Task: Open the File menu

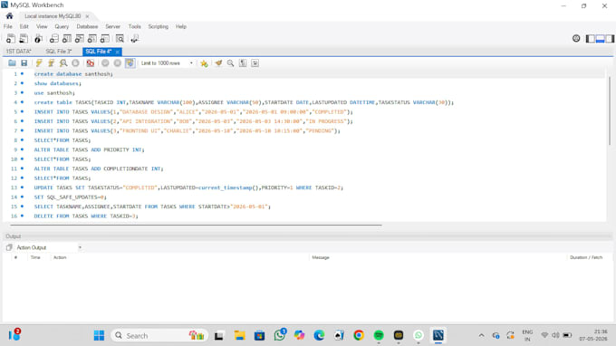Action: click(x=8, y=26)
